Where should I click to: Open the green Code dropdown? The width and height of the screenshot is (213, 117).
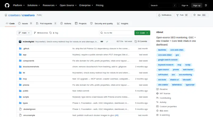142,33
